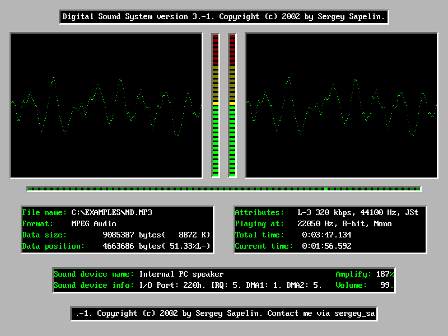Click the 'Attributes:' label

click(259, 212)
